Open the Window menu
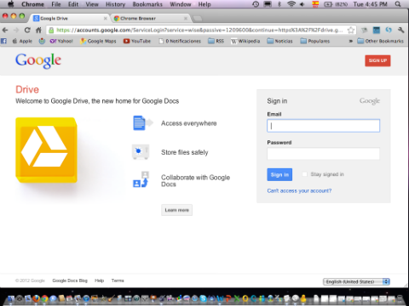 [x=181, y=4]
